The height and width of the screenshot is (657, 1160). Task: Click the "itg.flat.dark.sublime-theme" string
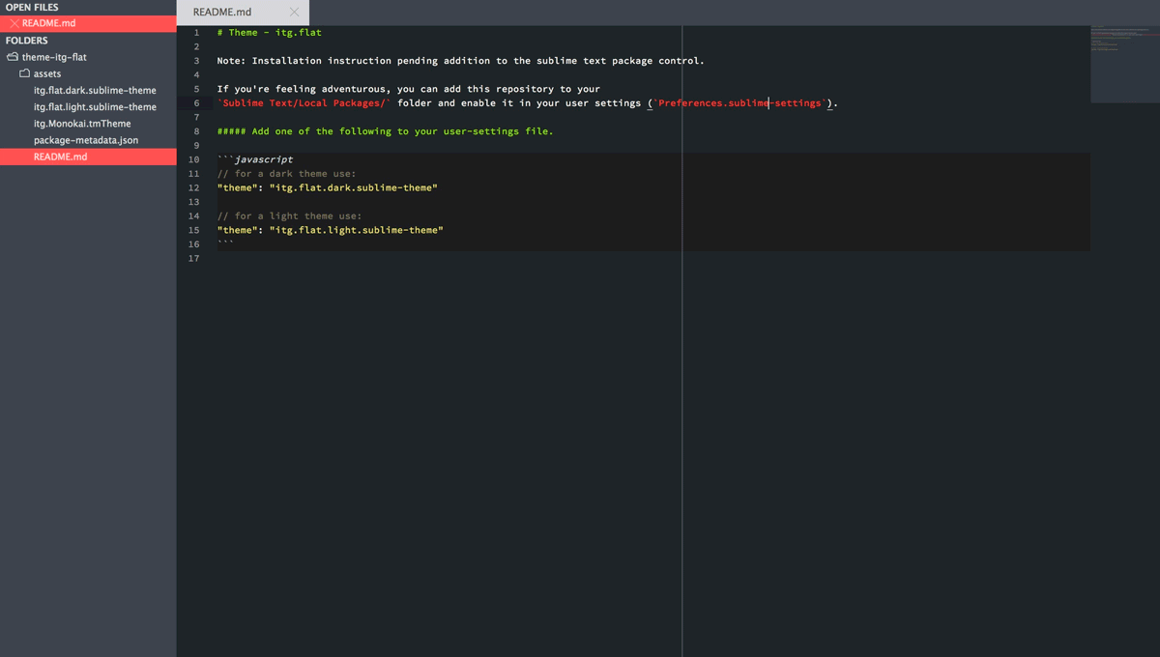(354, 187)
